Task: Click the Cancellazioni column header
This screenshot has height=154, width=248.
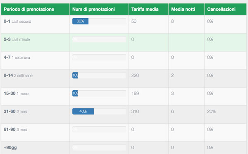Action: click(221, 9)
